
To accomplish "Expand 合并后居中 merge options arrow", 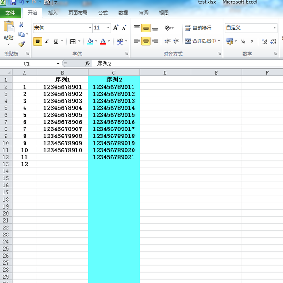I will 219,41.
